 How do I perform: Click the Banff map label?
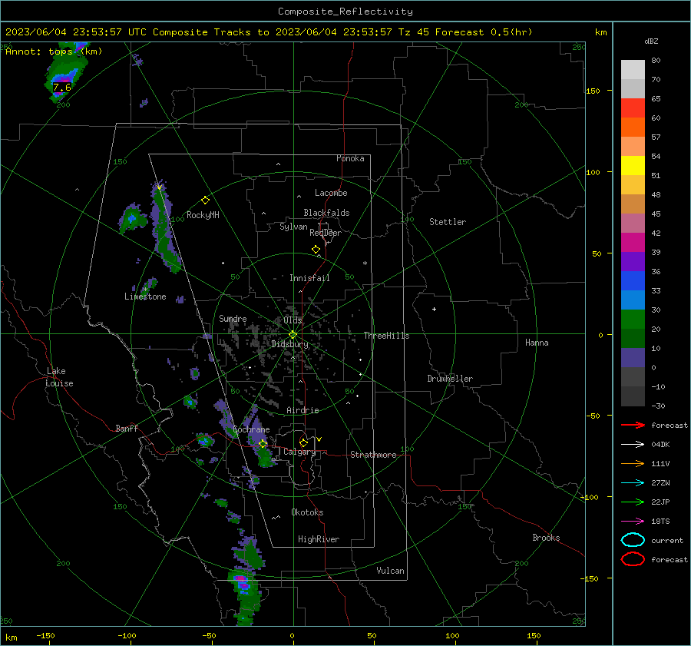[x=127, y=428]
